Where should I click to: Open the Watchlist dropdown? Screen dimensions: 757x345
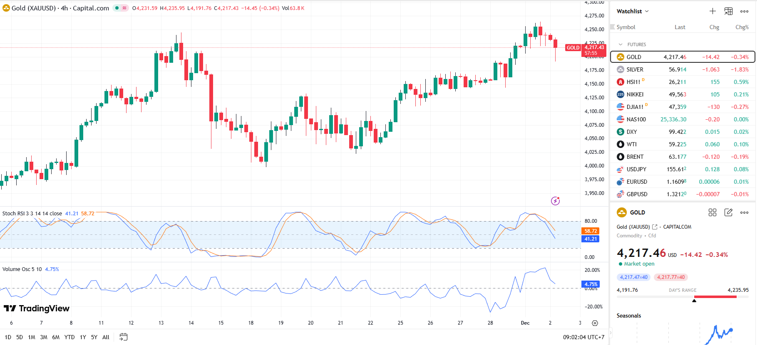[x=632, y=11]
